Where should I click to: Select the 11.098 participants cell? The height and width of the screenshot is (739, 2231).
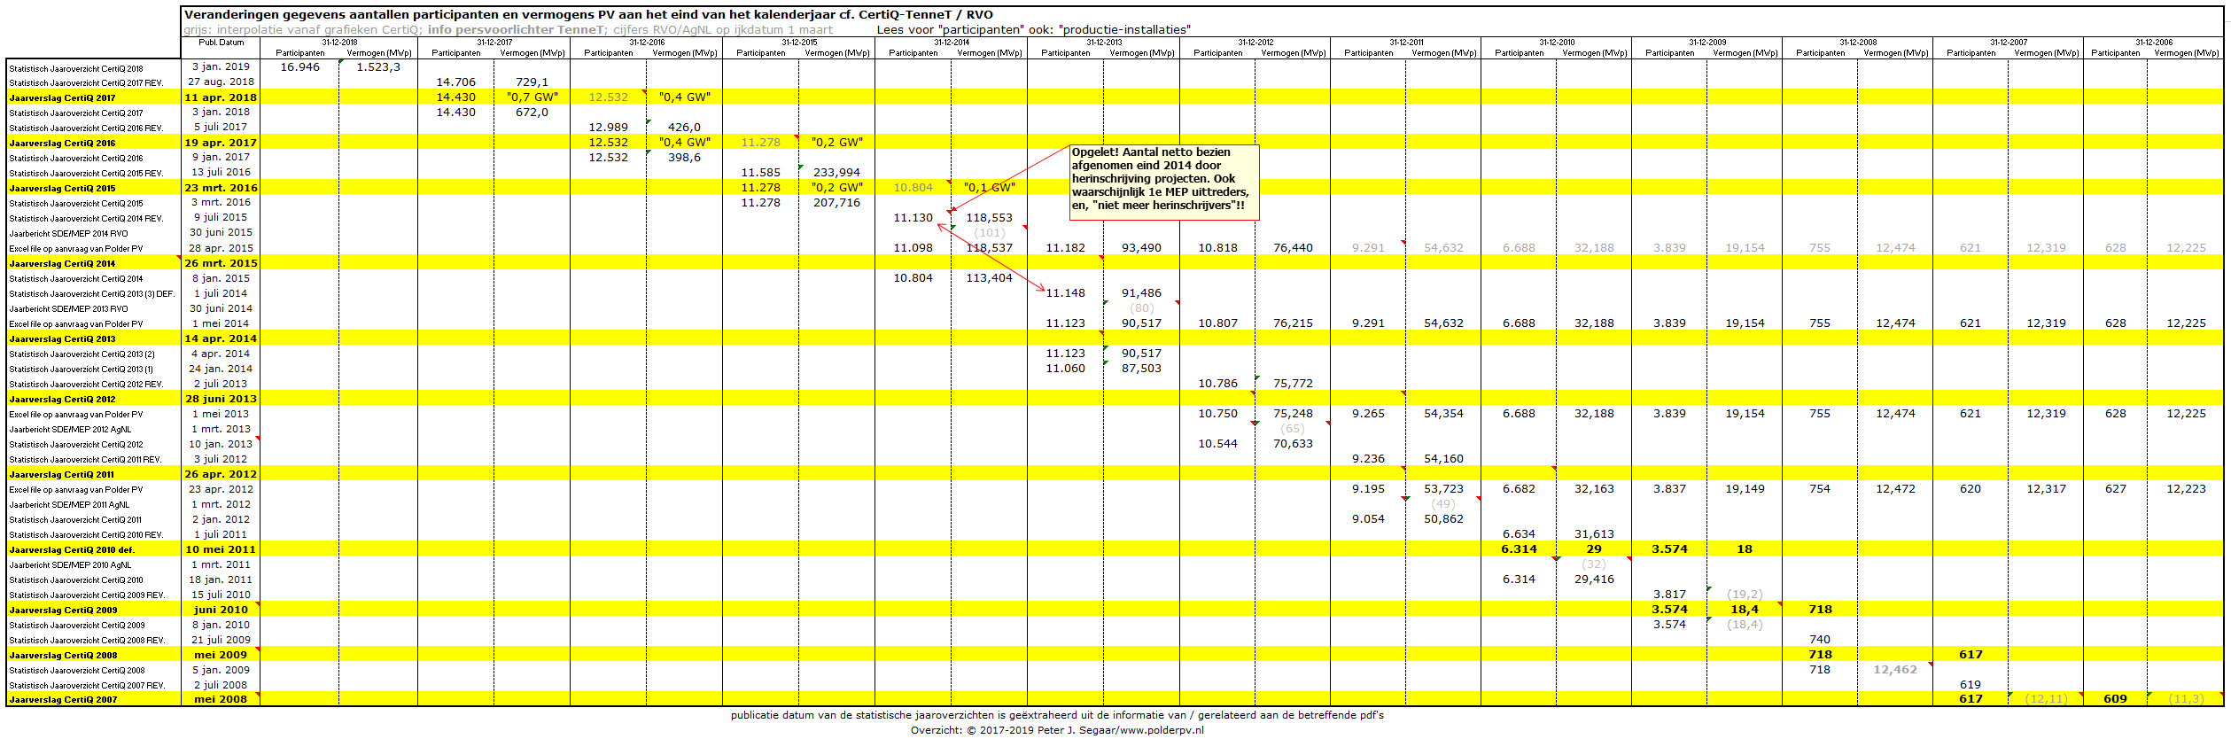point(913,248)
